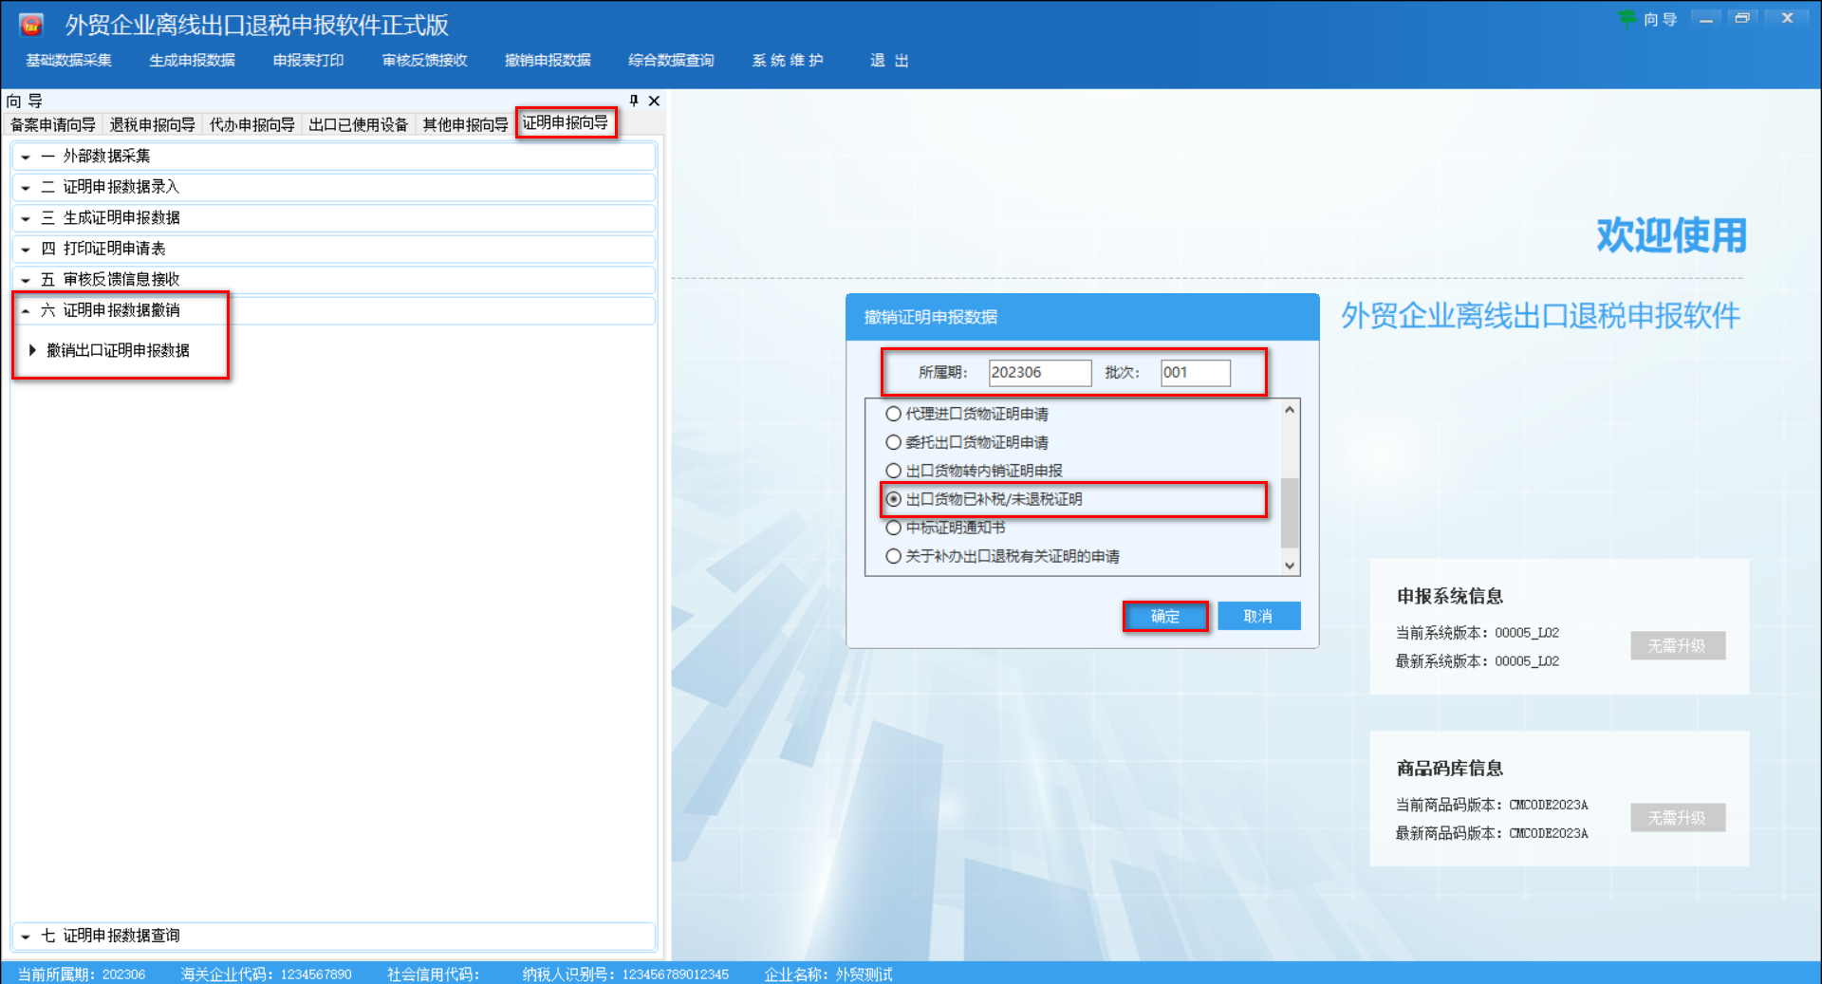Screen dimensions: 1822x984
Task: Click the X icon to close the 向导 panel
Action: coord(653,101)
